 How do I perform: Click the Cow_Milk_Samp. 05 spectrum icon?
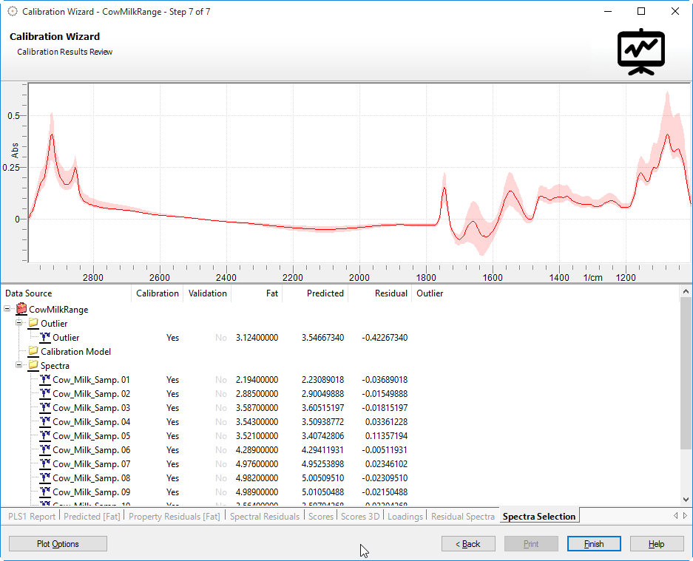coord(44,436)
